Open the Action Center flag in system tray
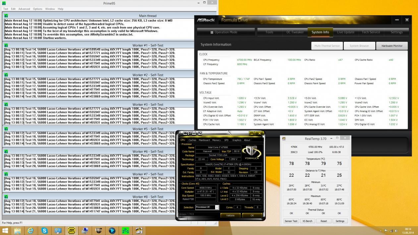The width and height of the screenshot is (418, 235). [386, 231]
